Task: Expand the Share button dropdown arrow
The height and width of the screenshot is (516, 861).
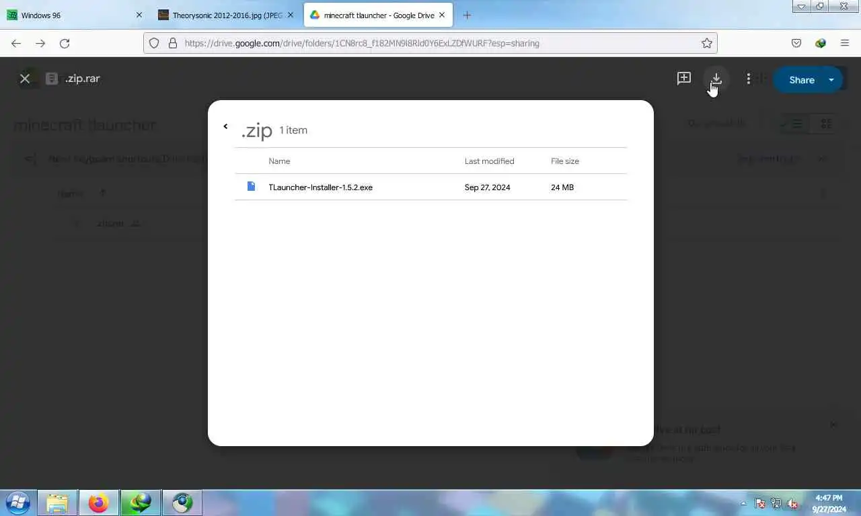Action: click(831, 79)
